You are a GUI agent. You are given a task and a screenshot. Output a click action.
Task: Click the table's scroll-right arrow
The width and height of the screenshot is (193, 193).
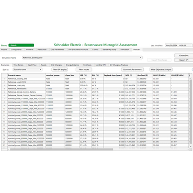pos(188,149)
